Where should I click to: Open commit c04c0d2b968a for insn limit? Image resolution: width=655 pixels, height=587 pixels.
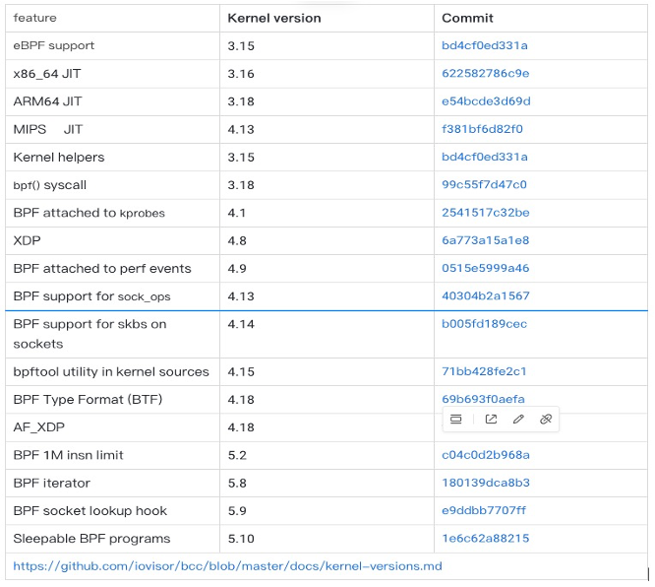[x=485, y=455]
